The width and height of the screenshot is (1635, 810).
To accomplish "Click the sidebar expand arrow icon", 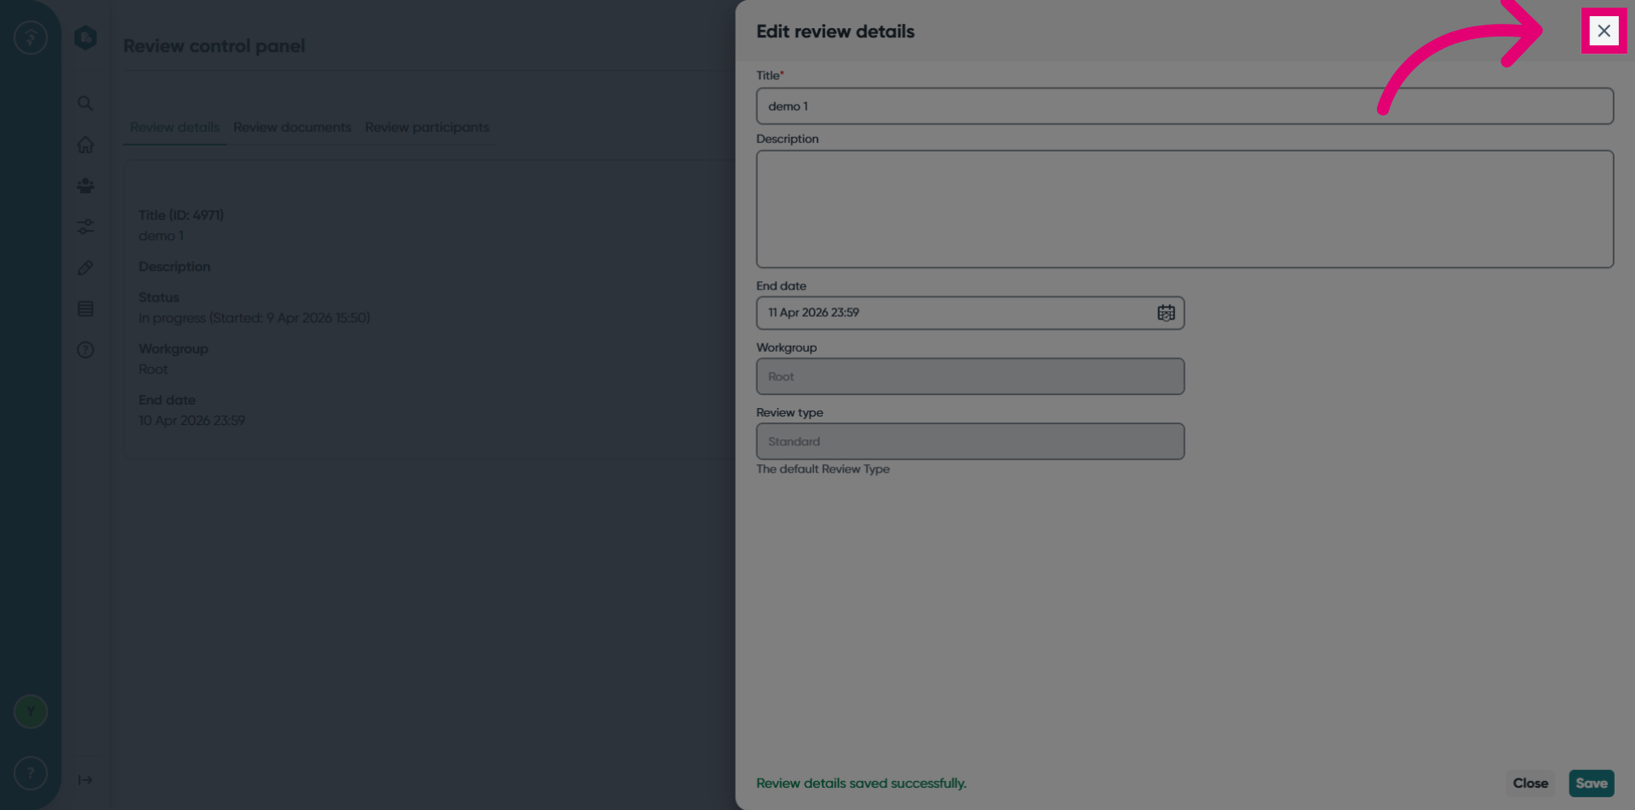I will click(x=85, y=780).
